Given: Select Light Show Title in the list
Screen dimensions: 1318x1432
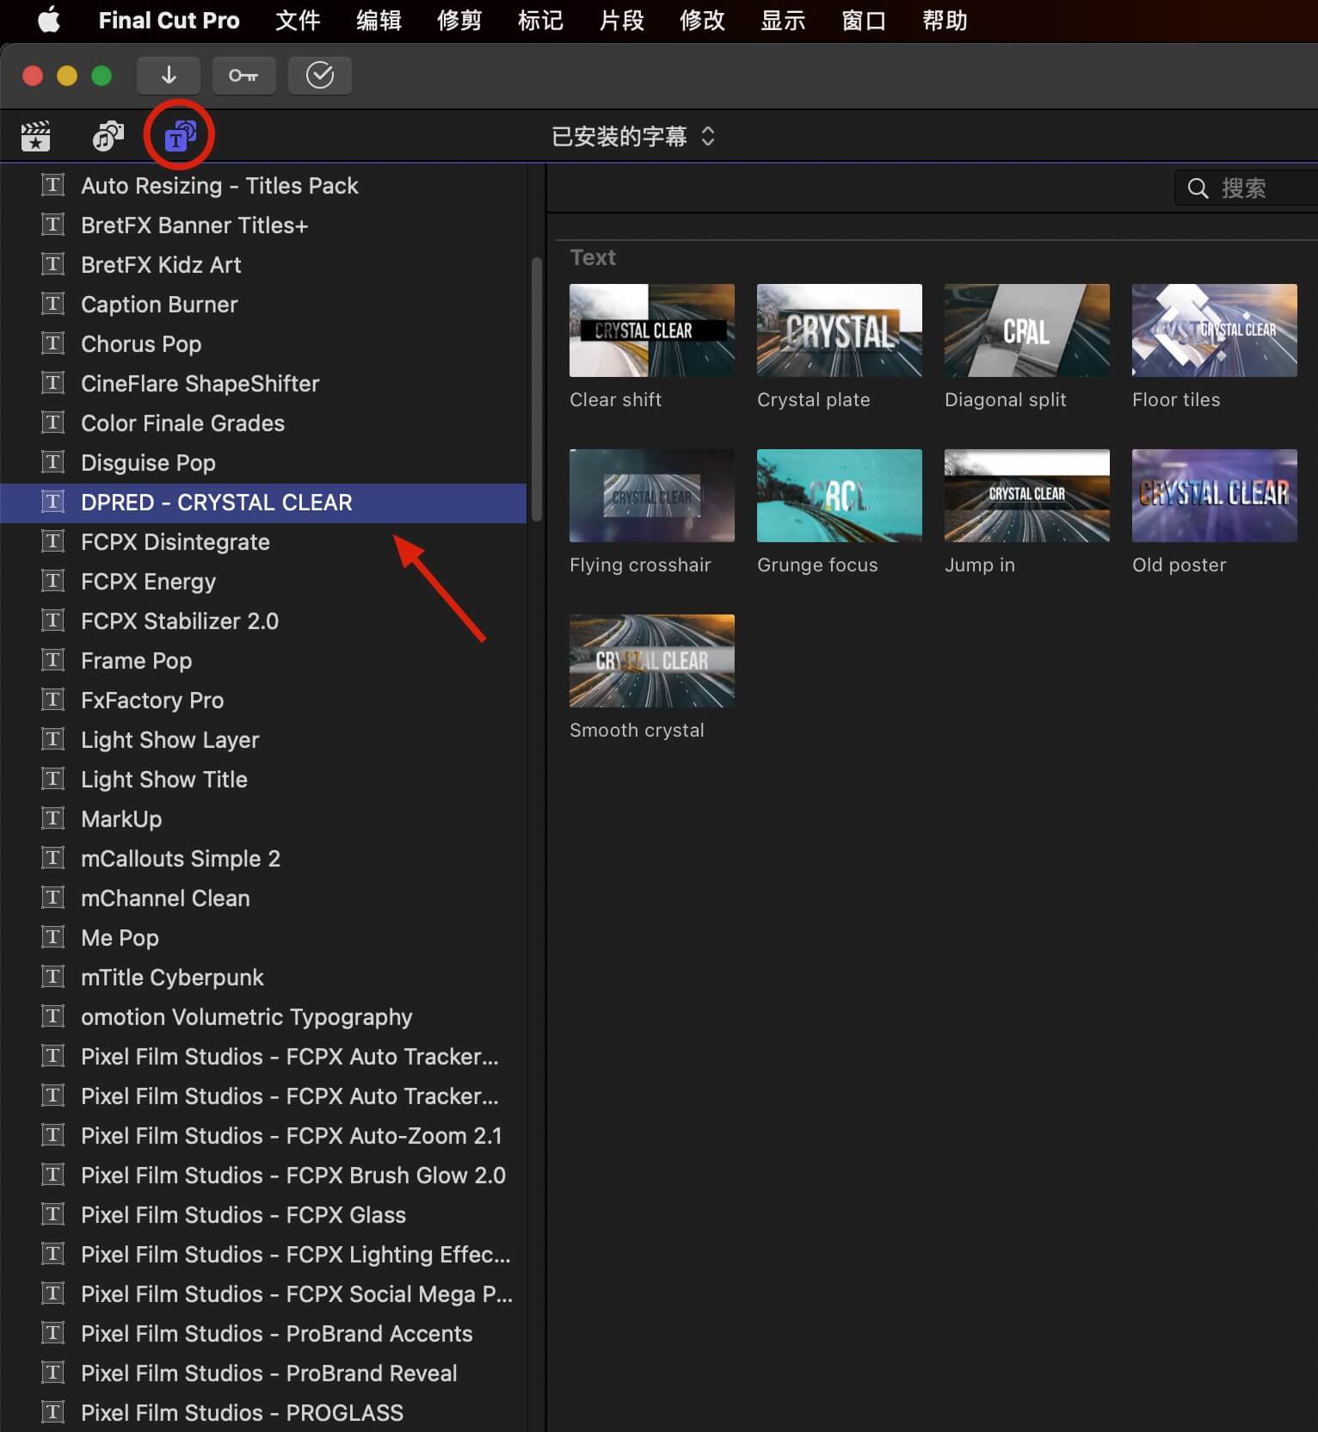Looking at the screenshot, I should (263, 780).
